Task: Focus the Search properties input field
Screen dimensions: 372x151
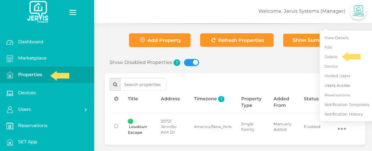Action: coord(143,84)
